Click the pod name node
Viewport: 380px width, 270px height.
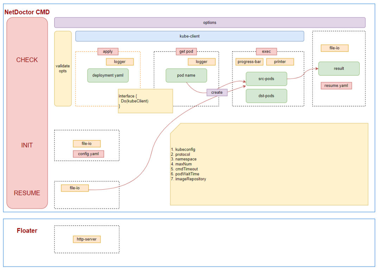point(186,75)
